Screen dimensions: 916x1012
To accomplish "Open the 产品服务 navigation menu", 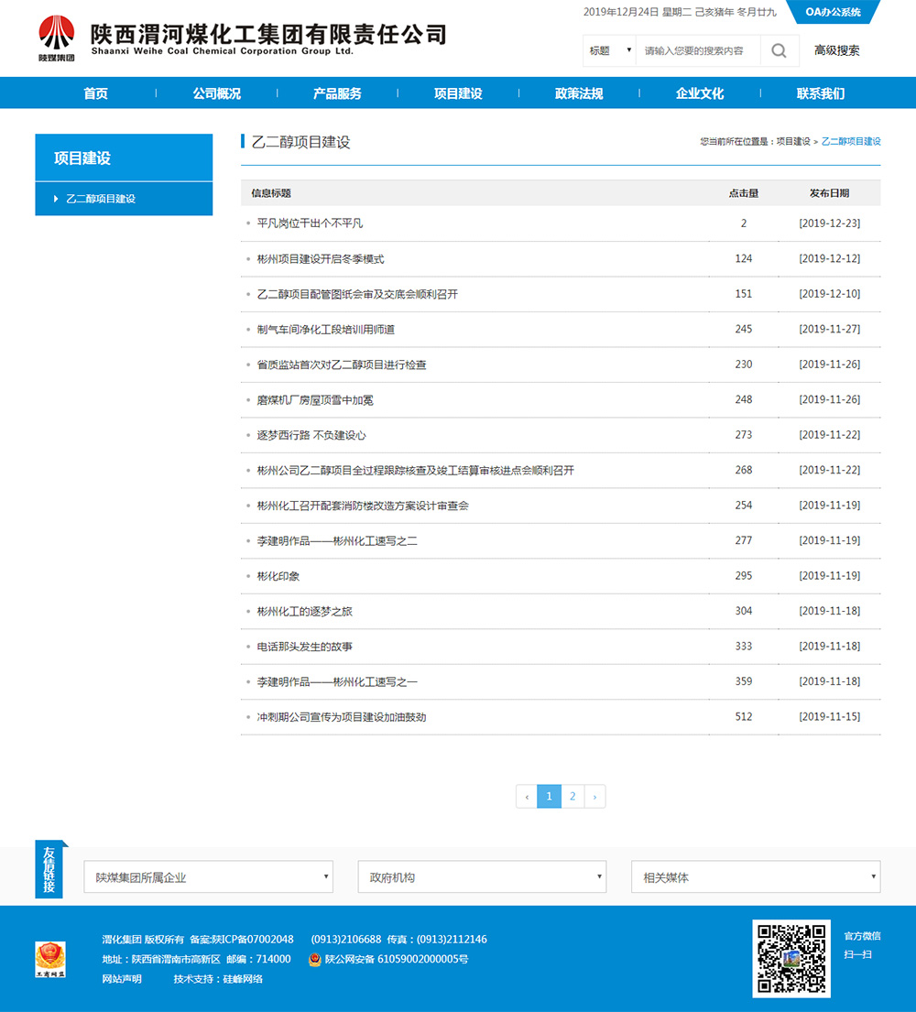I will tap(337, 93).
